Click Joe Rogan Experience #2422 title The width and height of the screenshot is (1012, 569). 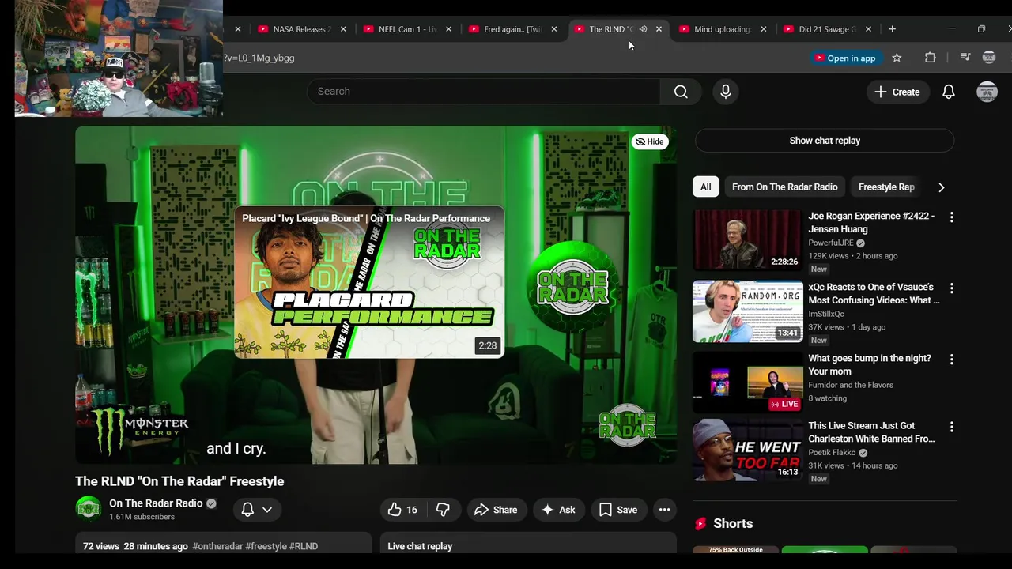pyautogui.click(x=871, y=223)
